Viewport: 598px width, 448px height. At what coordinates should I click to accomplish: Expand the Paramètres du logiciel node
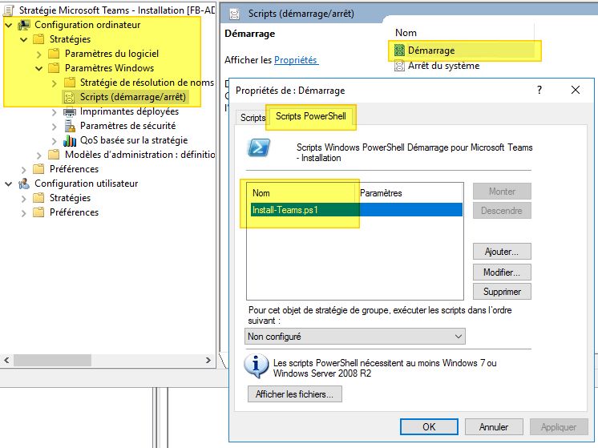click(39, 54)
